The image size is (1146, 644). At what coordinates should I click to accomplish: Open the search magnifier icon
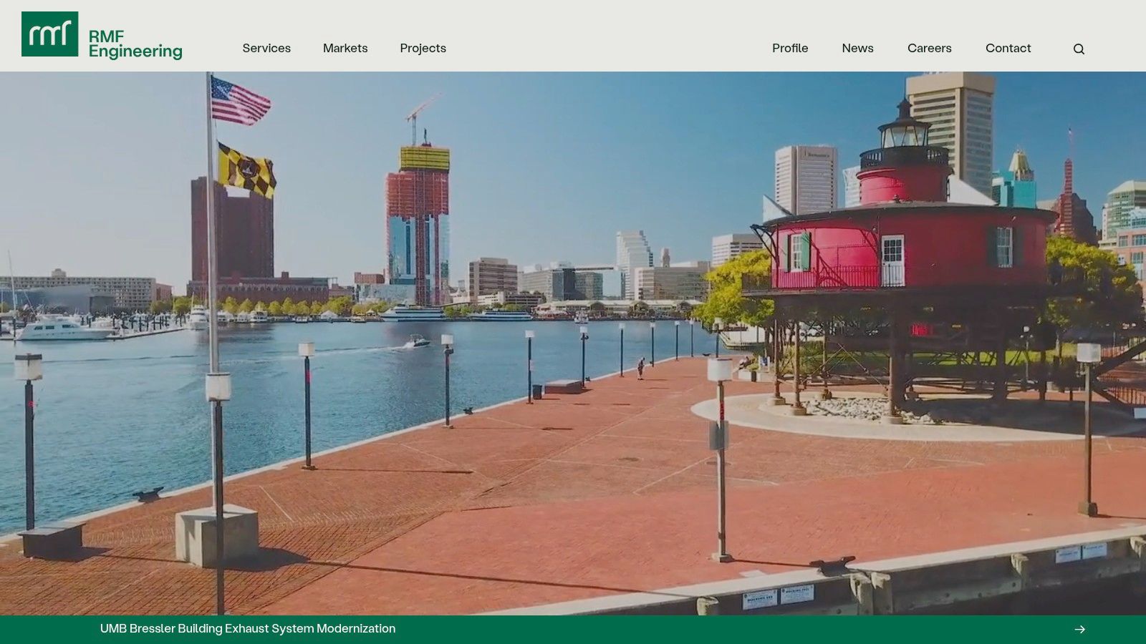point(1079,49)
